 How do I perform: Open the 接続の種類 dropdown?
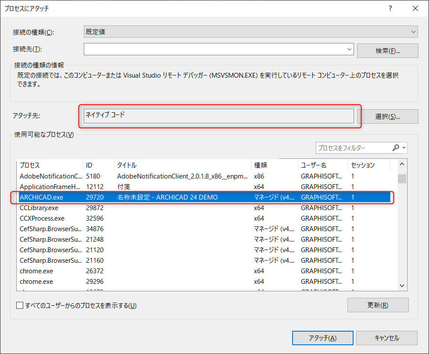(250, 32)
